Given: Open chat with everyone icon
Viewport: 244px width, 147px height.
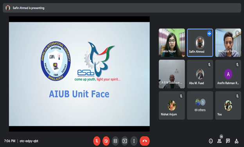Looking at the screenshot, I should point(228,141).
